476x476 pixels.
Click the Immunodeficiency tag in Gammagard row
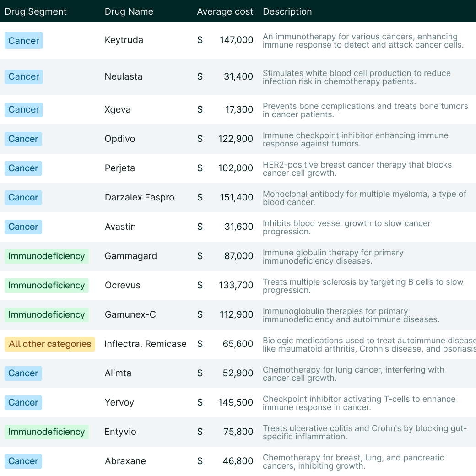click(47, 256)
